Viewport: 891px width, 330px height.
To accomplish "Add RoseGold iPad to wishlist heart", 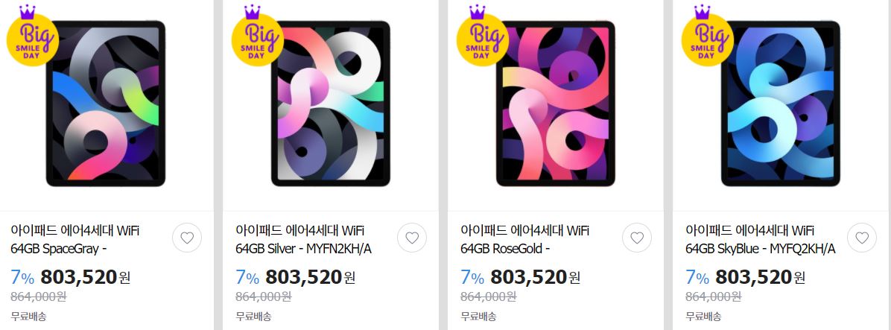I will [637, 238].
